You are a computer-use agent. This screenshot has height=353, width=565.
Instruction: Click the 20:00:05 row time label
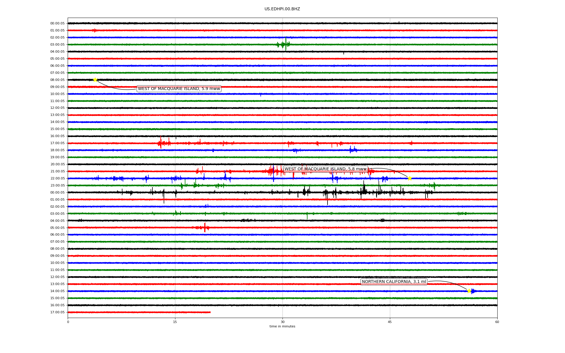pyautogui.click(x=57, y=164)
